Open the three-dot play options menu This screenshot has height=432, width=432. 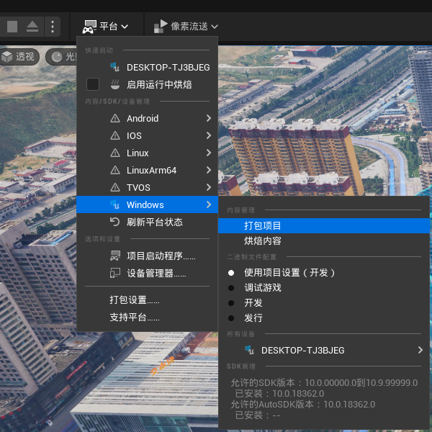[x=53, y=27]
